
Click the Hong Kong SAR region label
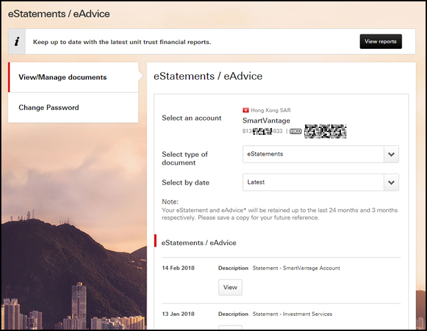(271, 110)
